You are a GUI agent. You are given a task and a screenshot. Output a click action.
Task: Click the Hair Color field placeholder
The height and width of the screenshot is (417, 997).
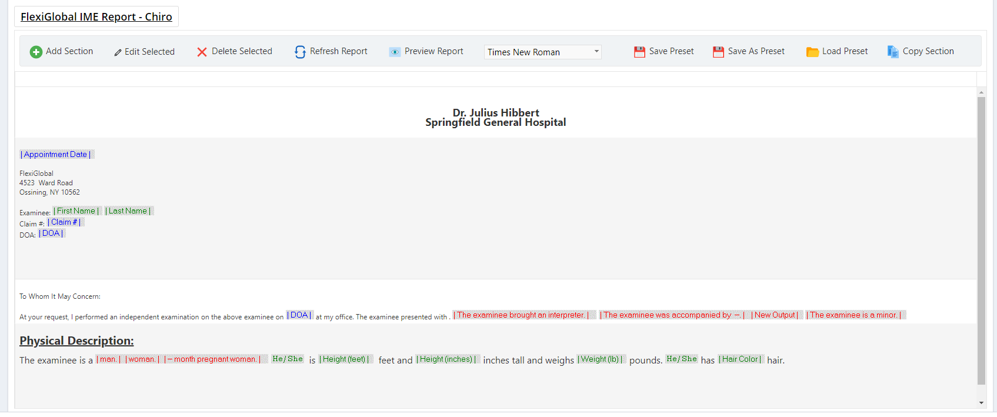740,359
